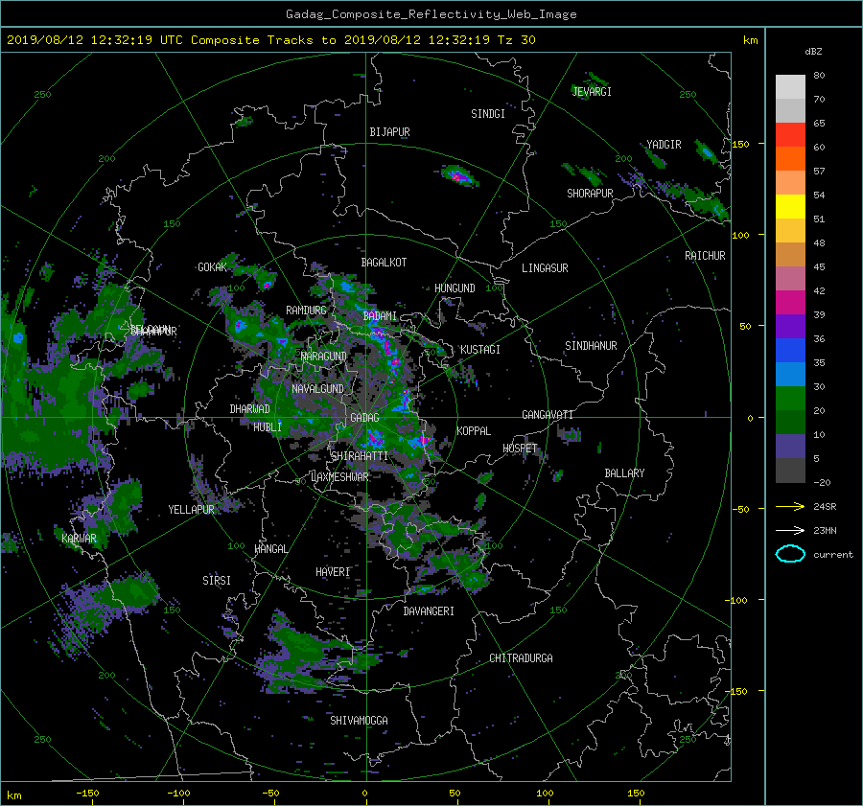
Task: Click the red 60 dBZ color swatch
Action: pyautogui.click(x=790, y=135)
